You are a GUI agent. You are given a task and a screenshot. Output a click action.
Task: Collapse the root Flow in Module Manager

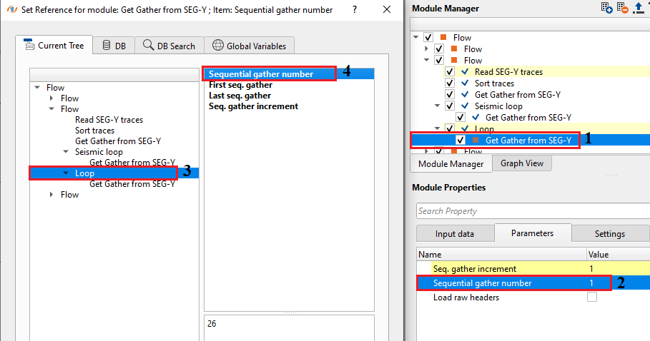(416, 37)
